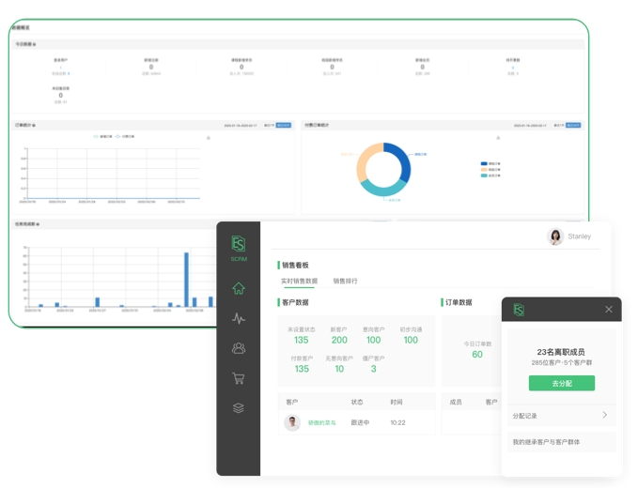Click the 今日订单数 60 figure
Viewport: 638px width, 488px height.
(x=477, y=354)
